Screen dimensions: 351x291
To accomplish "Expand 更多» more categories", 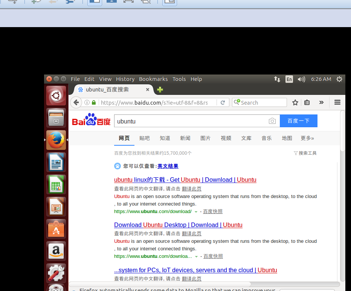I will point(307,138).
